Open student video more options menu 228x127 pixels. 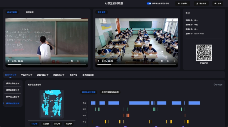(174, 61)
